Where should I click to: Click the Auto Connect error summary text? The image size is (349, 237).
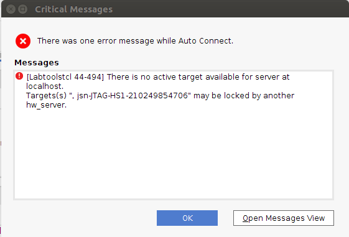coord(135,41)
